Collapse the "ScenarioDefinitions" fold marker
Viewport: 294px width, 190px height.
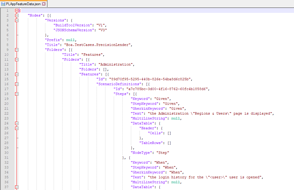point(17,84)
